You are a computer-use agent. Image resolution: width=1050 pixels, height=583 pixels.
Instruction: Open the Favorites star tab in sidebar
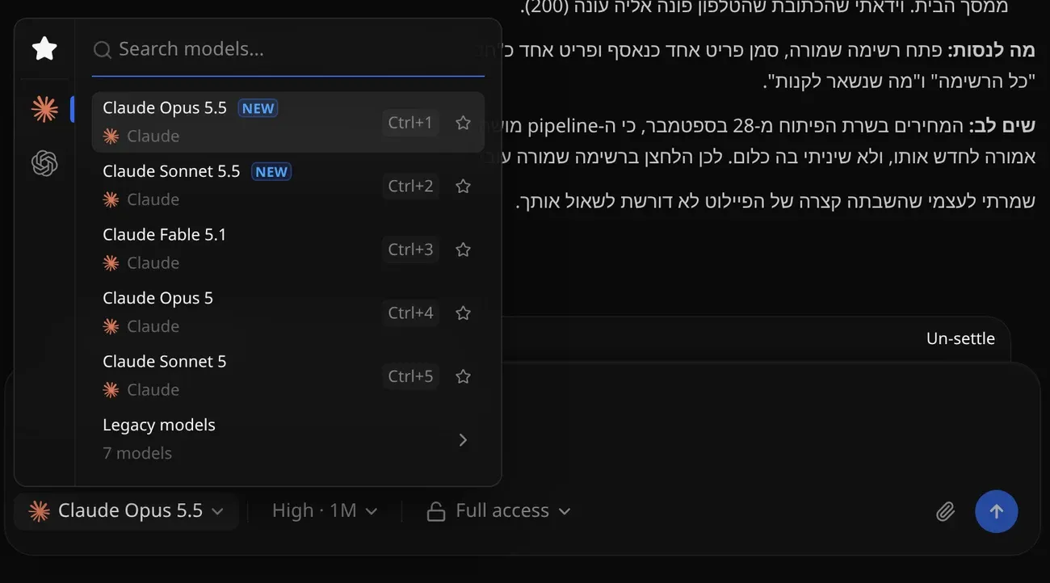[44, 48]
